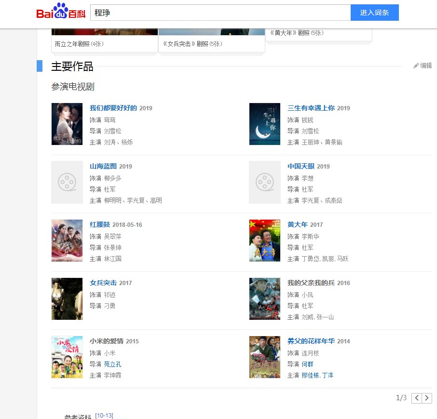This screenshot has height=419, width=437.
Task: Open the 我们都要好好的 poster thumbnail
Action: point(67,124)
